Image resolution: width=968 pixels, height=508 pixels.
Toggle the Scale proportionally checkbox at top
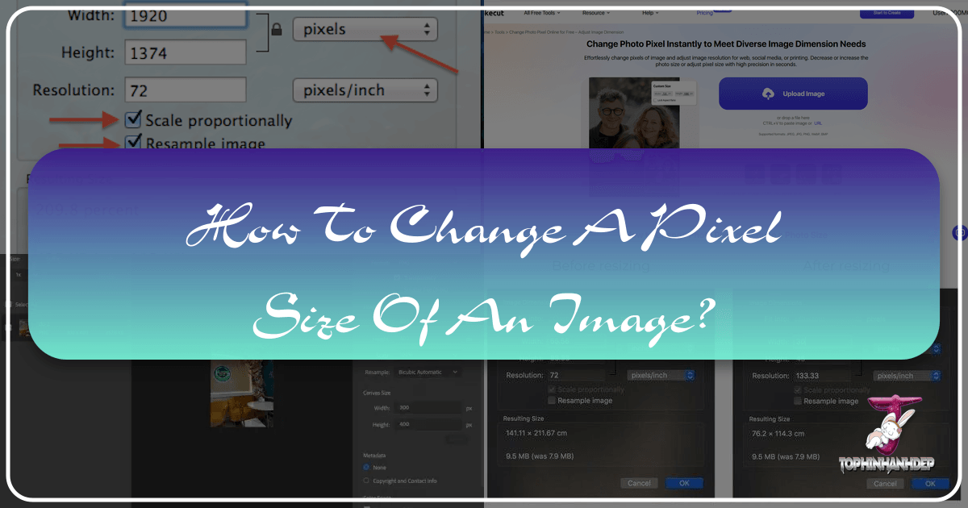(134, 120)
